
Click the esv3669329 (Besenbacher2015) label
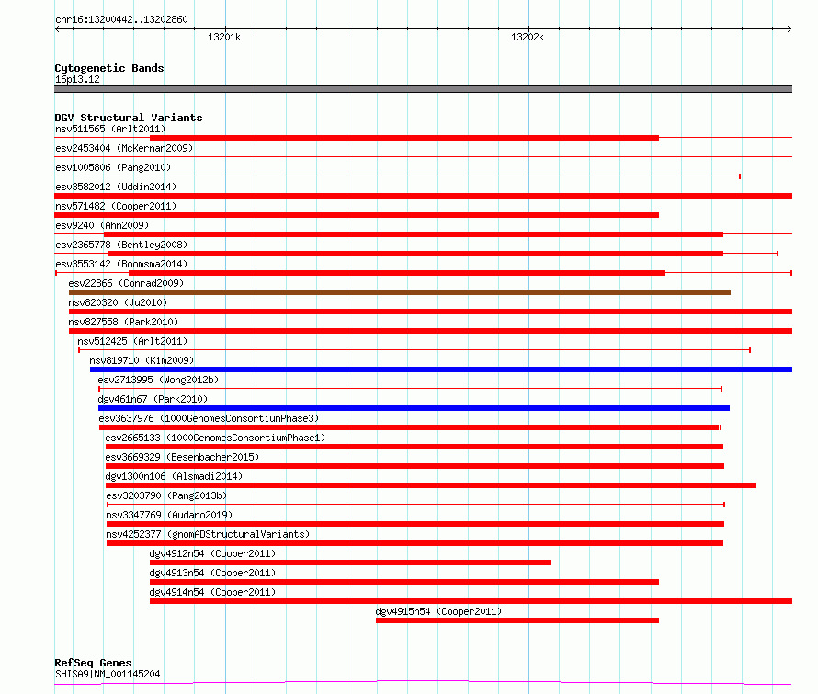(182, 457)
